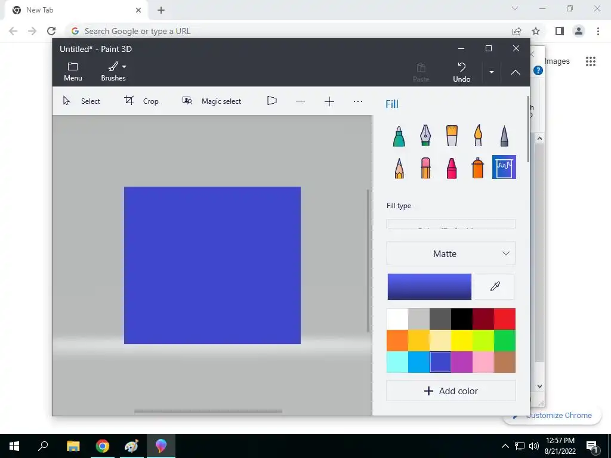Click the canvas horizontal scrollbar
Screen dimensions: 611x458
tap(208, 411)
